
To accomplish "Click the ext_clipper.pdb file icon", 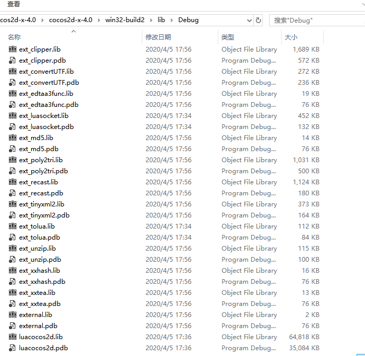I will coord(12,61).
